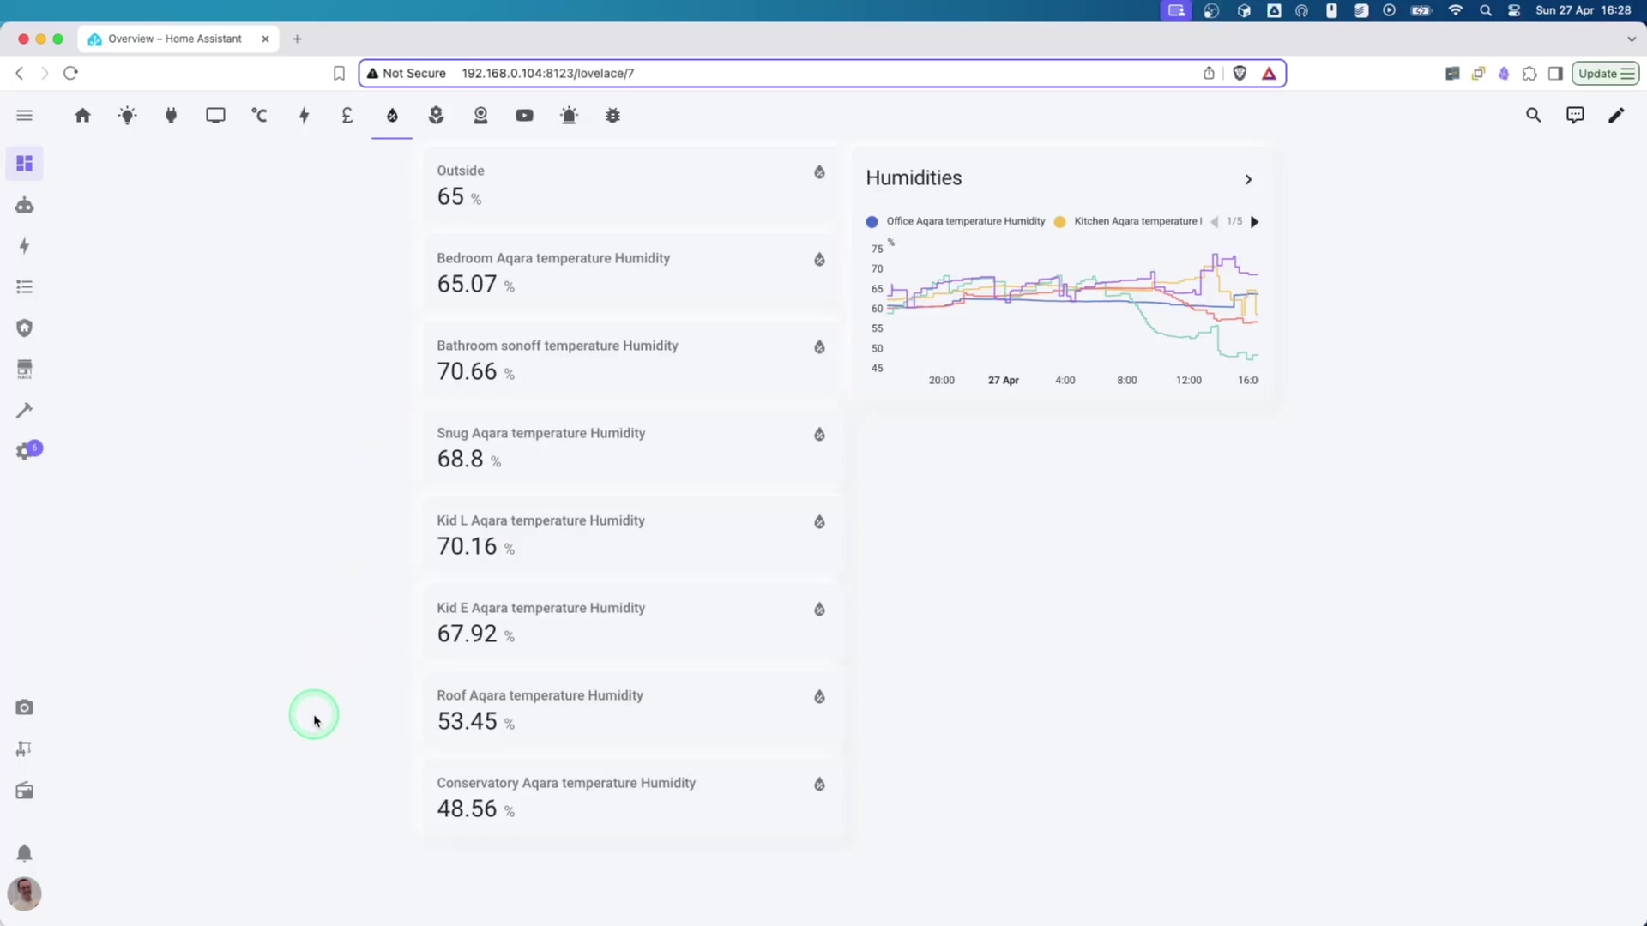Viewport: 1647px width, 926px height.
Task: Show next page of humidity graph legend
Action: tap(1255, 221)
